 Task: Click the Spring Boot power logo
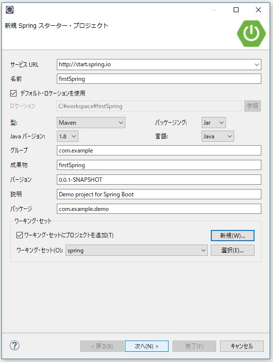coord(251,34)
